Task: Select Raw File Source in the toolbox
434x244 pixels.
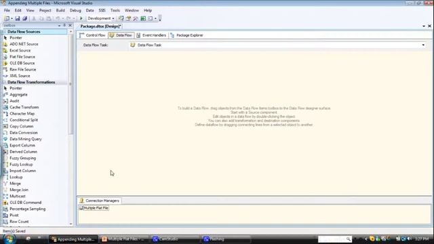Action: tap(22, 69)
